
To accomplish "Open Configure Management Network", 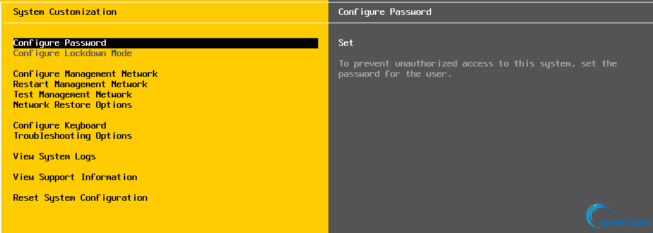I will coord(85,74).
